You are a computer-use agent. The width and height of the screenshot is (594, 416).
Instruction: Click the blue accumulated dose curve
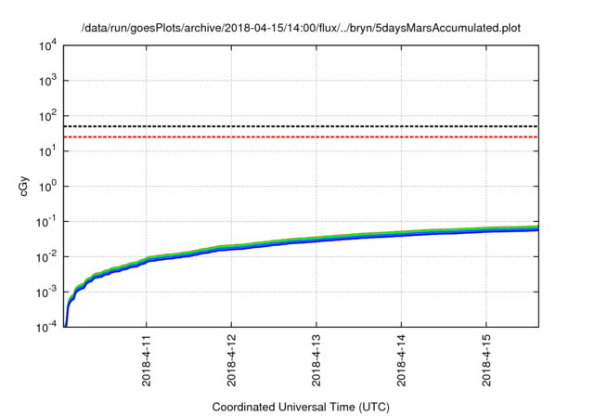(301, 241)
